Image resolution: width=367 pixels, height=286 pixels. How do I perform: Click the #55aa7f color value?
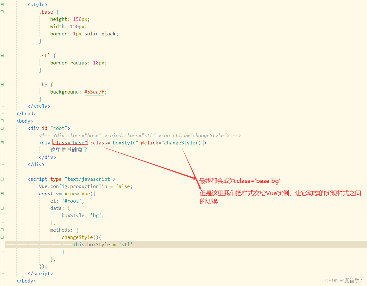(94, 92)
